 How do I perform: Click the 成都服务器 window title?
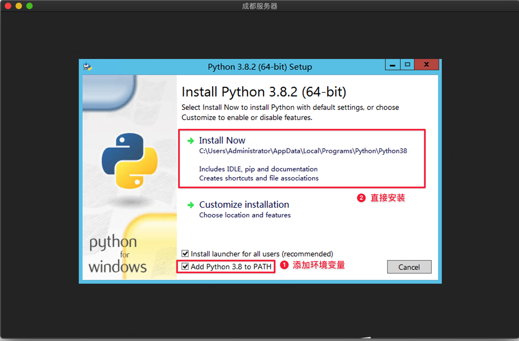259,6
